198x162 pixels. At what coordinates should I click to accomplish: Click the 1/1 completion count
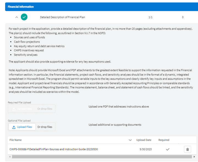[x=150, y=17]
